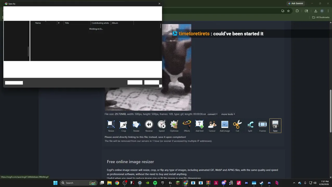This screenshot has width=332, height=187.
Task: Open Epic Games launcher from taskbar
Action: (x=163, y=183)
